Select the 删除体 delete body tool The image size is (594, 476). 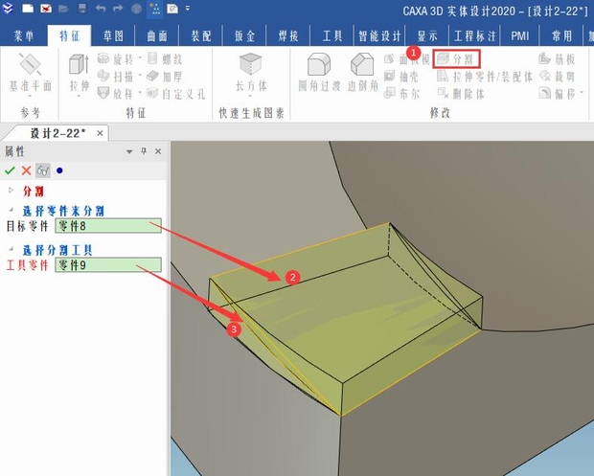[461, 93]
